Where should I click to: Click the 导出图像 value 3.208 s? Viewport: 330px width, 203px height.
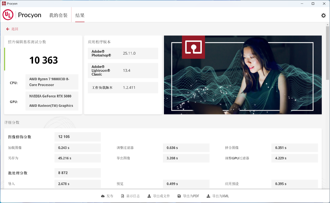pyautogui.click(x=186, y=158)
